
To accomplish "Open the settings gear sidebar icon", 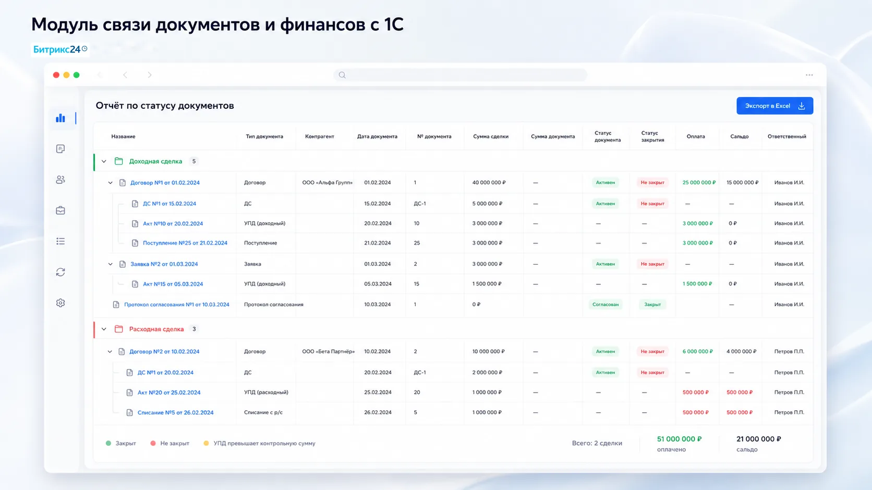I will tap(60, 303).
